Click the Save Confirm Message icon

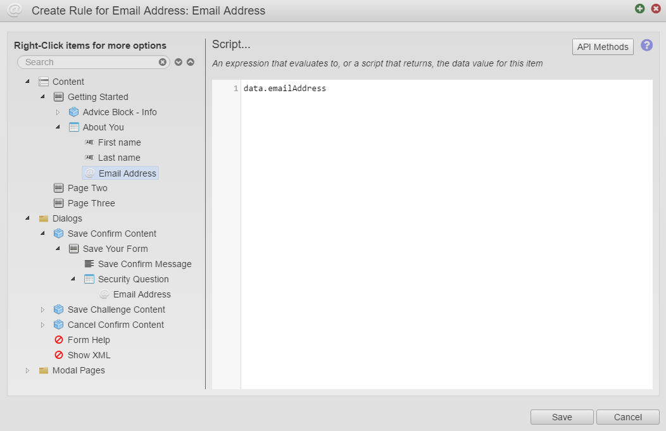tap(89, 263)
